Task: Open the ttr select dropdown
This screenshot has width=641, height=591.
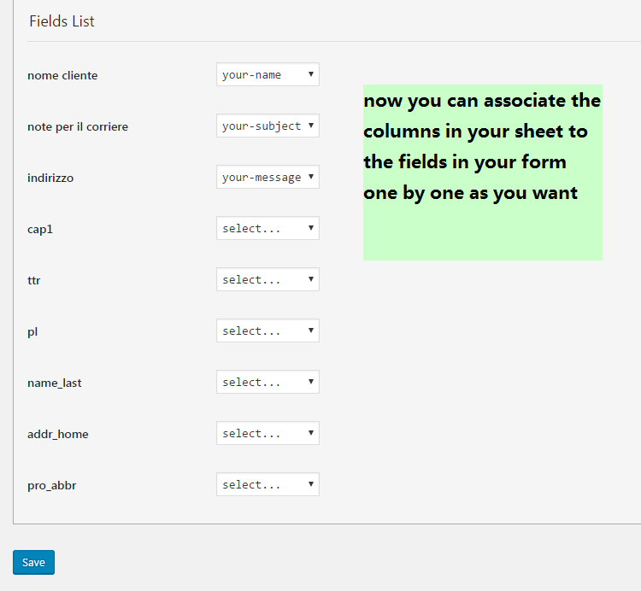Action: point(268,280)
